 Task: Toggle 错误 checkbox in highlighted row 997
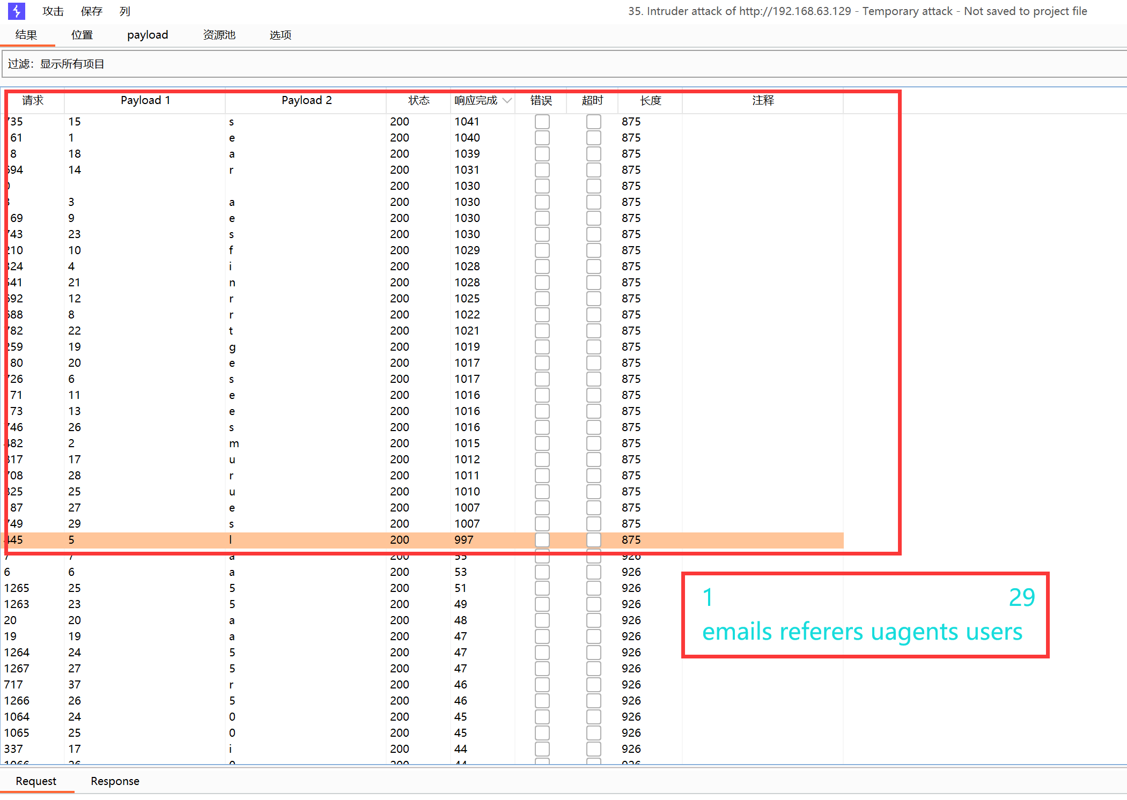click(542, 540)
